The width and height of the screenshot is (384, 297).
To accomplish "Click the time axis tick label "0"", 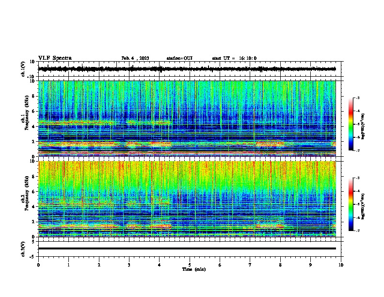I will (x=38, y=265).
